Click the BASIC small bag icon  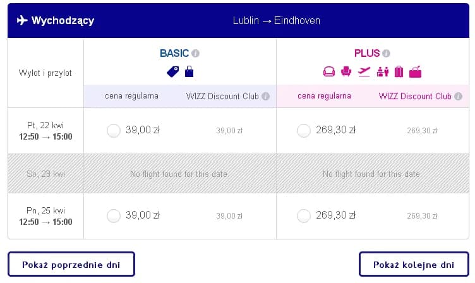pos(189,72)
